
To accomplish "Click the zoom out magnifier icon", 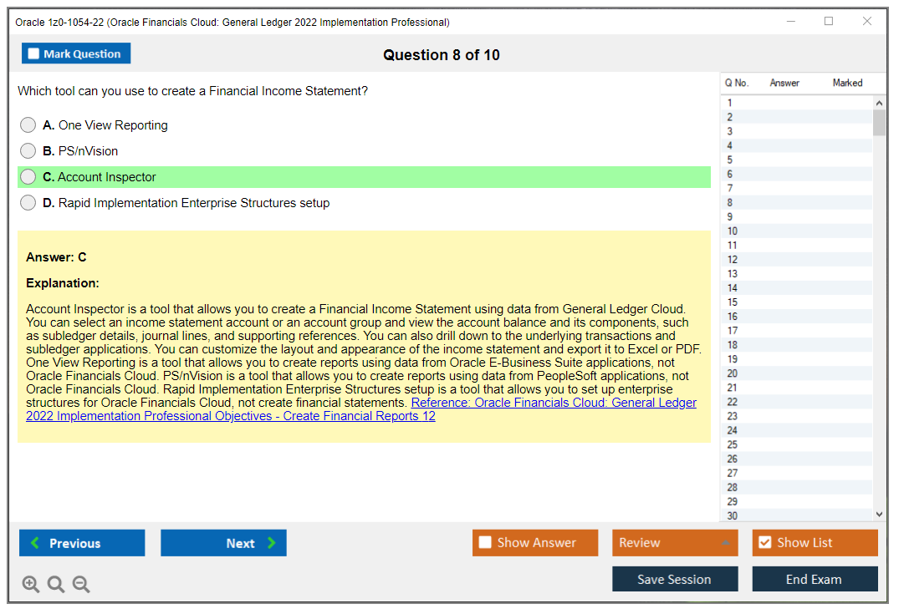I will pos(81,584).
